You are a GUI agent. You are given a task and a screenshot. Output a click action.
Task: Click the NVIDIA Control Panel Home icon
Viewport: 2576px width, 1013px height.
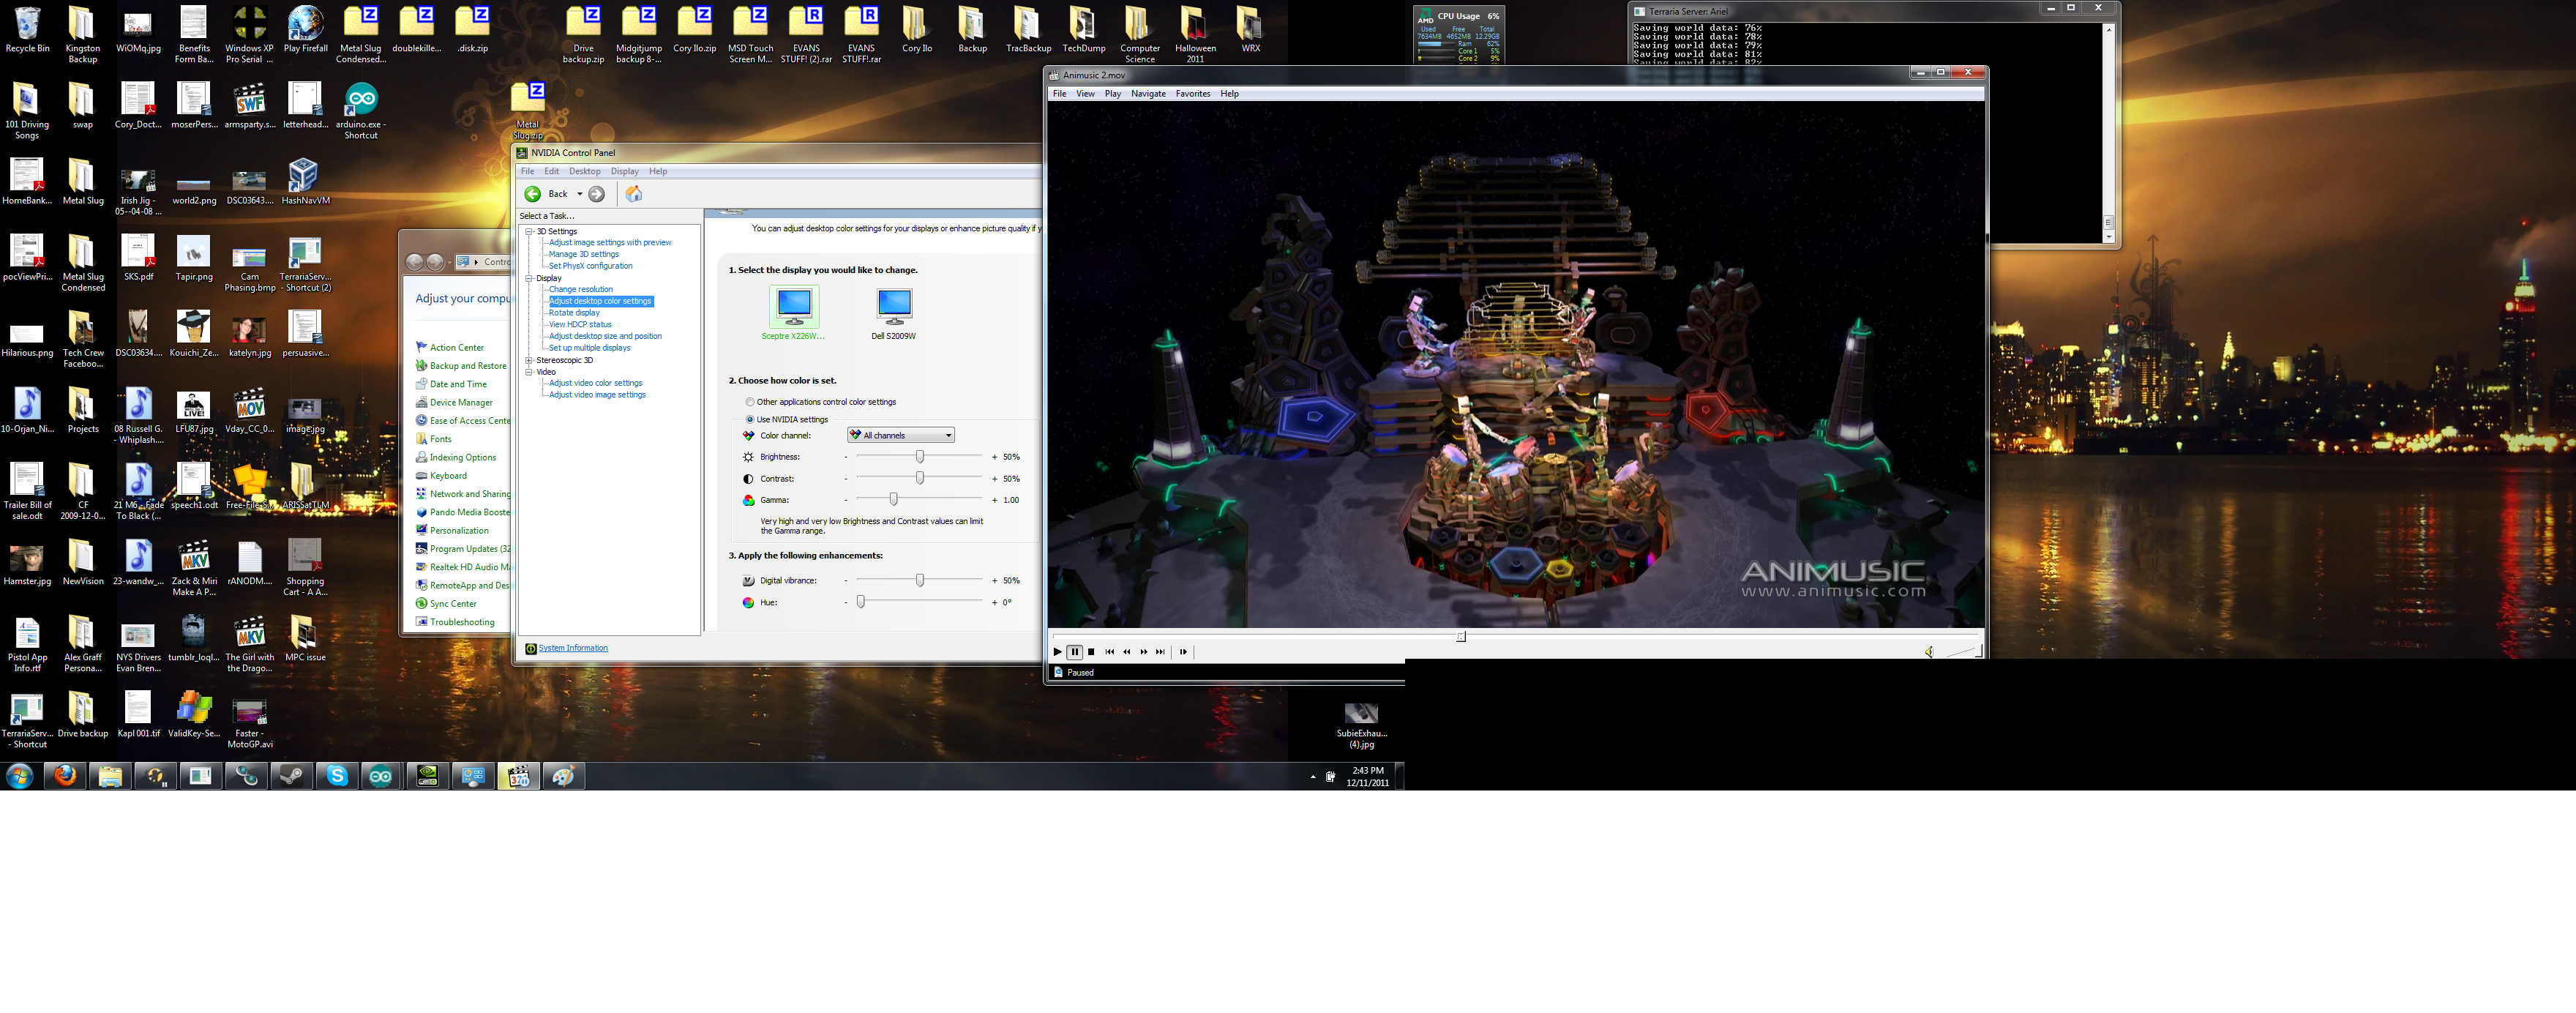633,194
